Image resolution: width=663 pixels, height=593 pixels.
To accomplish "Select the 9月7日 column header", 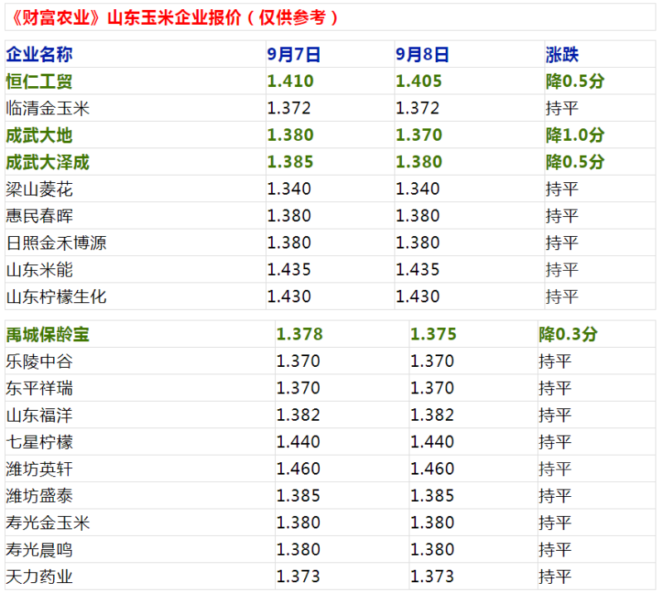I will 293,55.
